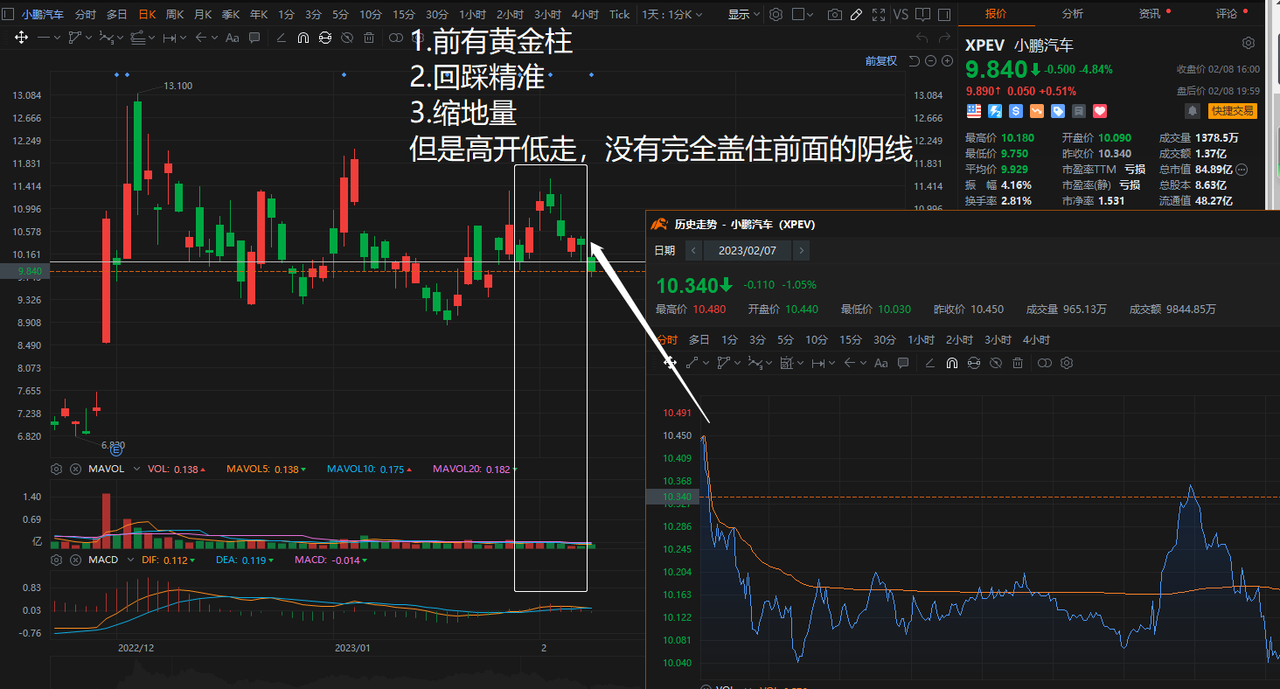This screenshot has width=1280, height=689.
Task: Switch main chart to 周K weekly candles
Action: (175, 15)
